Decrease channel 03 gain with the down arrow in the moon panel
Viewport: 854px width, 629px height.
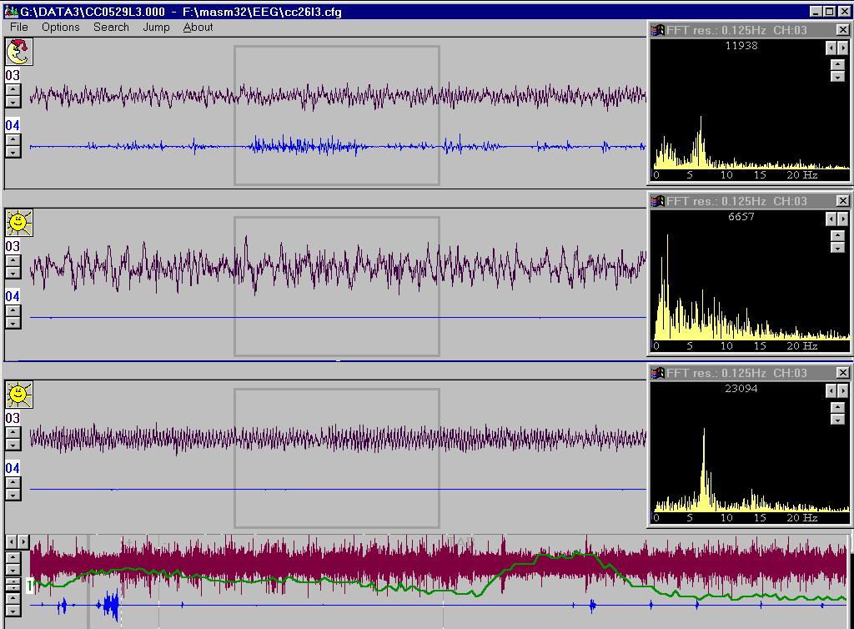[13, 102]
